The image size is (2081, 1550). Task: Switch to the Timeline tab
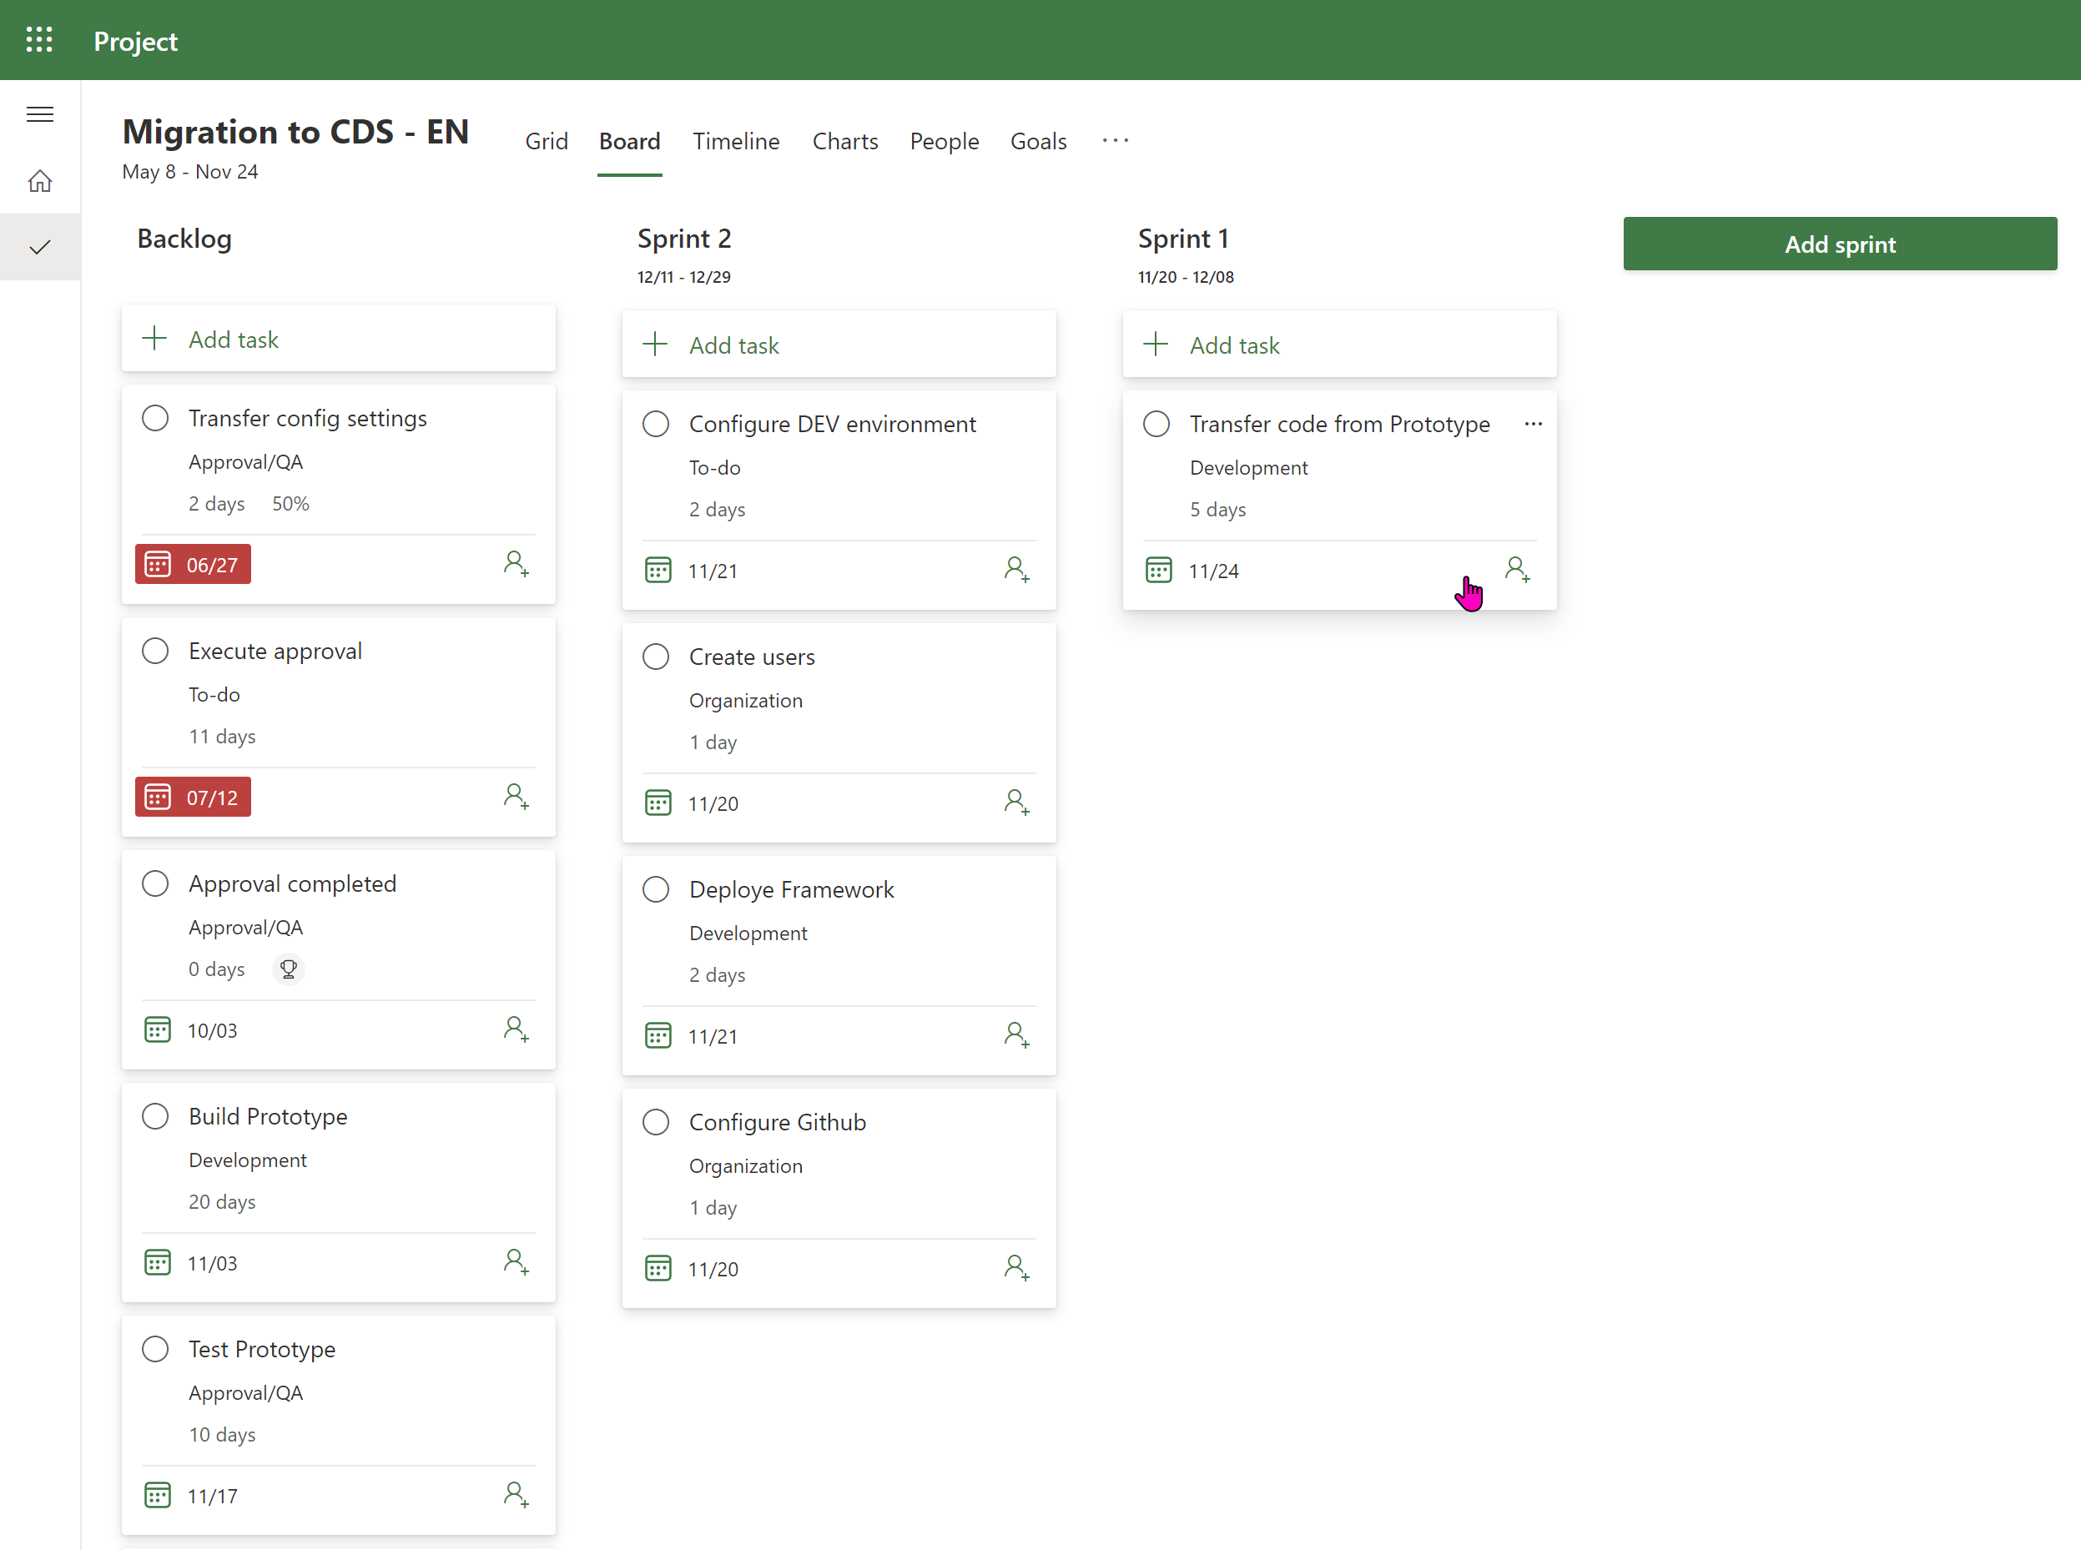click(x=736, y=141)
